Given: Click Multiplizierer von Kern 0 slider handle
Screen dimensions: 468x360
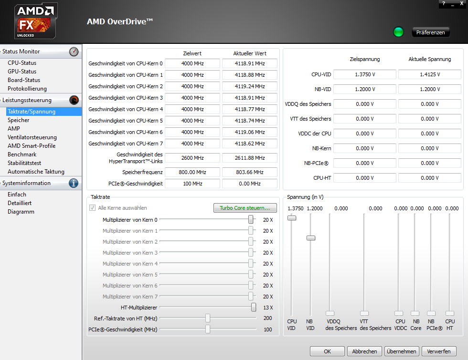Looking at the screenshot, I should tap(251, 220).
